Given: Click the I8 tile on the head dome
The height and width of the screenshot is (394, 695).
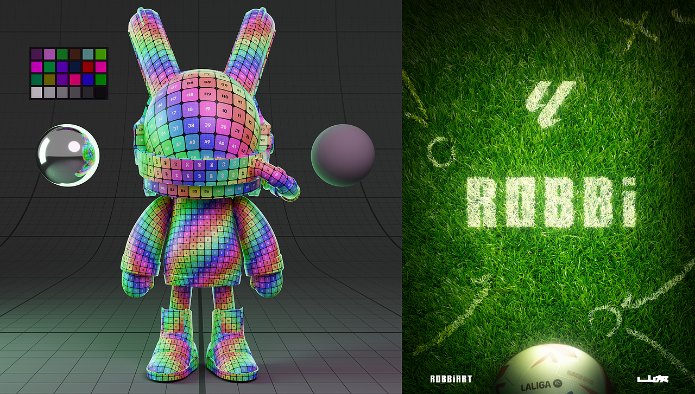Looking at the screenshot, I should (190, 109).
